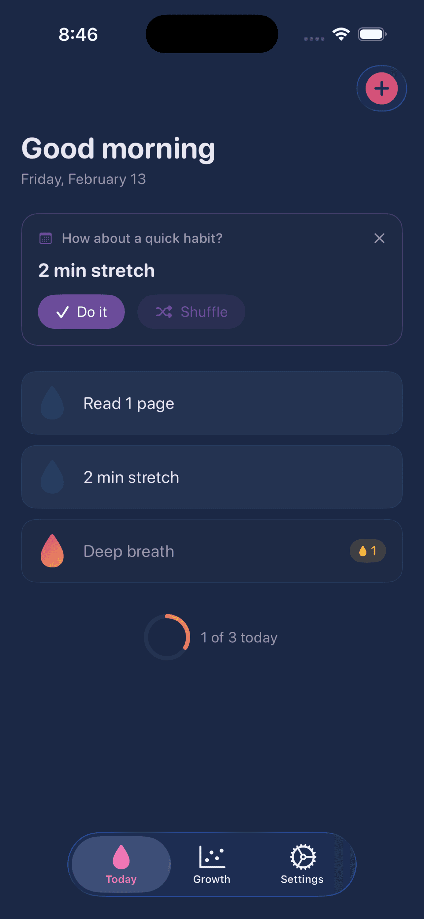The width and height of the screenshot is (424, 919).
Task: Tap the calendar icon on the suggestion card
Action: (x=45, y=238)
